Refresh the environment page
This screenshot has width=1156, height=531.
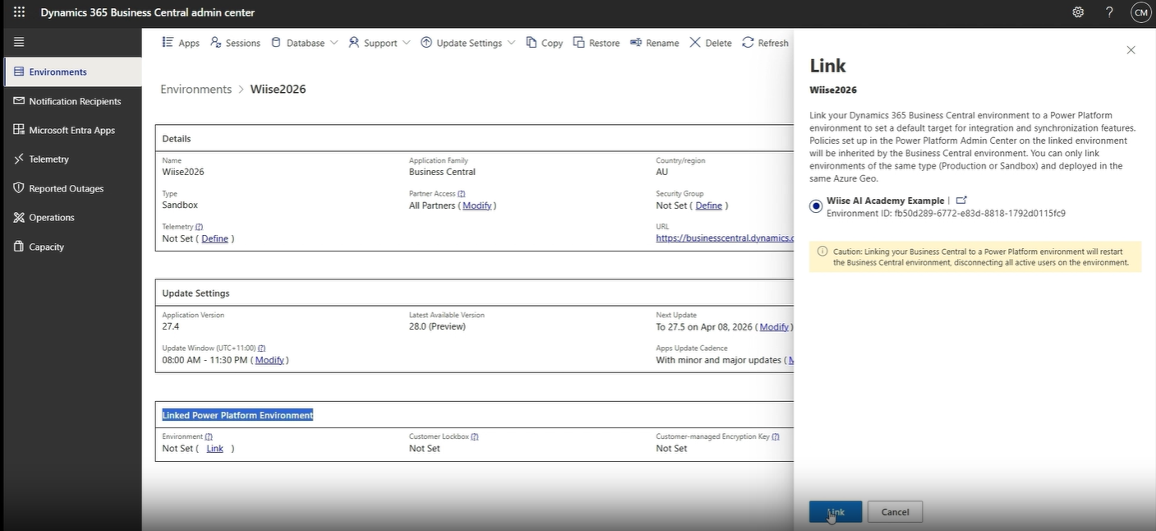[765, 43]
